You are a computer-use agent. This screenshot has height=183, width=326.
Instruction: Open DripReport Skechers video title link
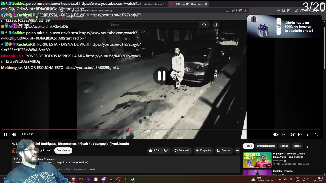[289, 155]
